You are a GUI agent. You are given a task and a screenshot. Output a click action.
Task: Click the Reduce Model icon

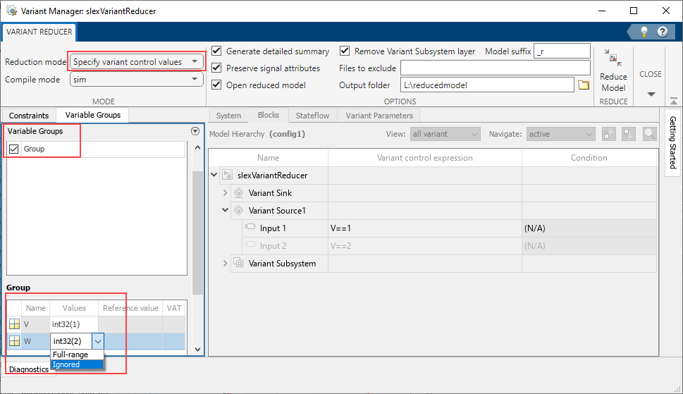pyautogui.click(x=613, y=61)
